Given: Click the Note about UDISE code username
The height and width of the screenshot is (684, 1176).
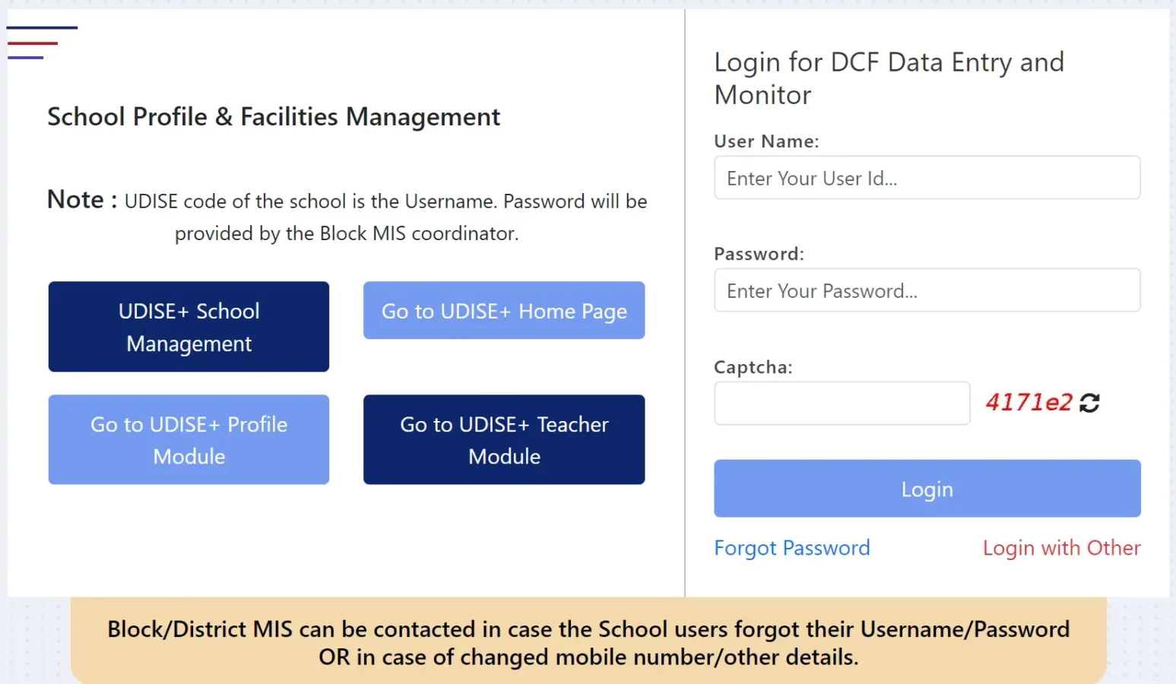Looking at the screenshot, I should [347, 216].
